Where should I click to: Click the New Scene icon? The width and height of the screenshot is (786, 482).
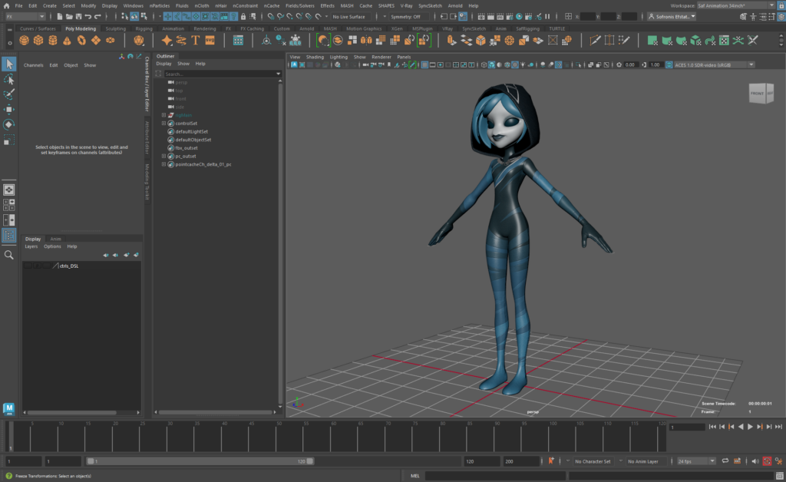coord(59,17)
